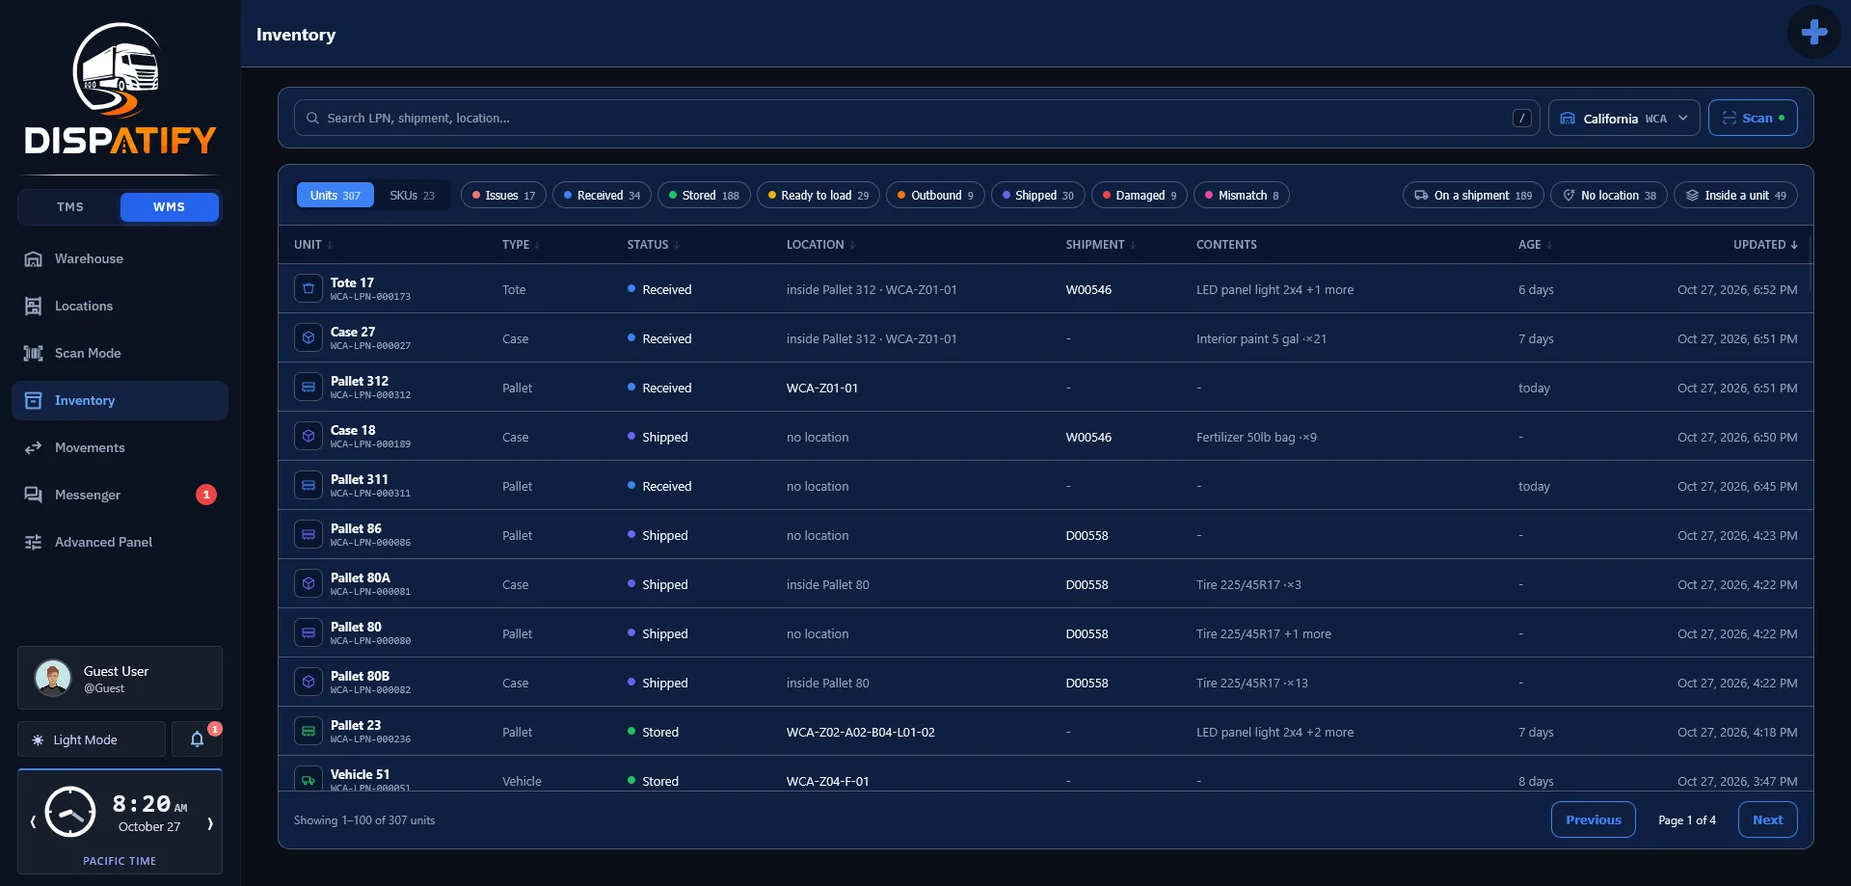
Task: Toggle the Received 34 filter chip
Action: coord(602,195)
